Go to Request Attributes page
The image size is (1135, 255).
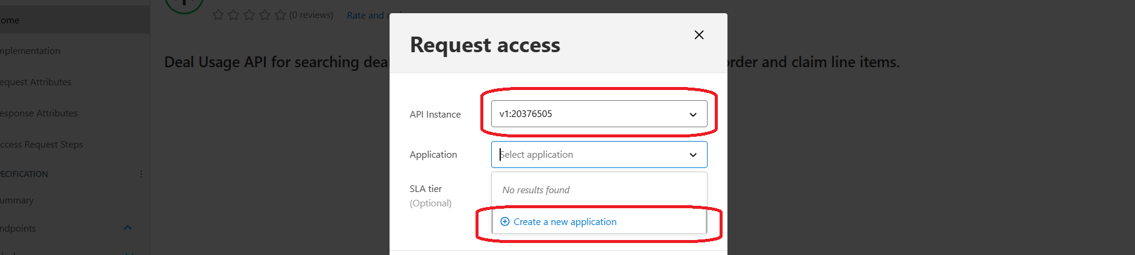[35, 82]
